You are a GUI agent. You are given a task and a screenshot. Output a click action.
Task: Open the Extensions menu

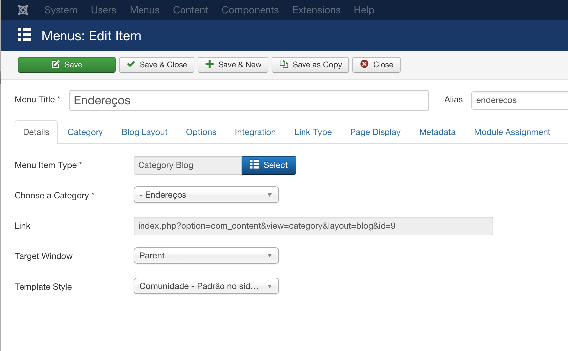[x=316, y=10]
